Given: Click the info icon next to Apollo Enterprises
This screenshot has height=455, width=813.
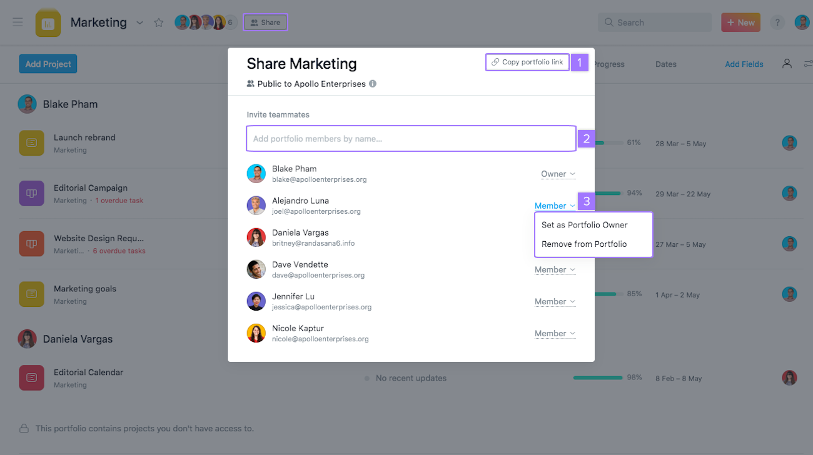Looking at the screenshot, I should (x=373, y=84).
